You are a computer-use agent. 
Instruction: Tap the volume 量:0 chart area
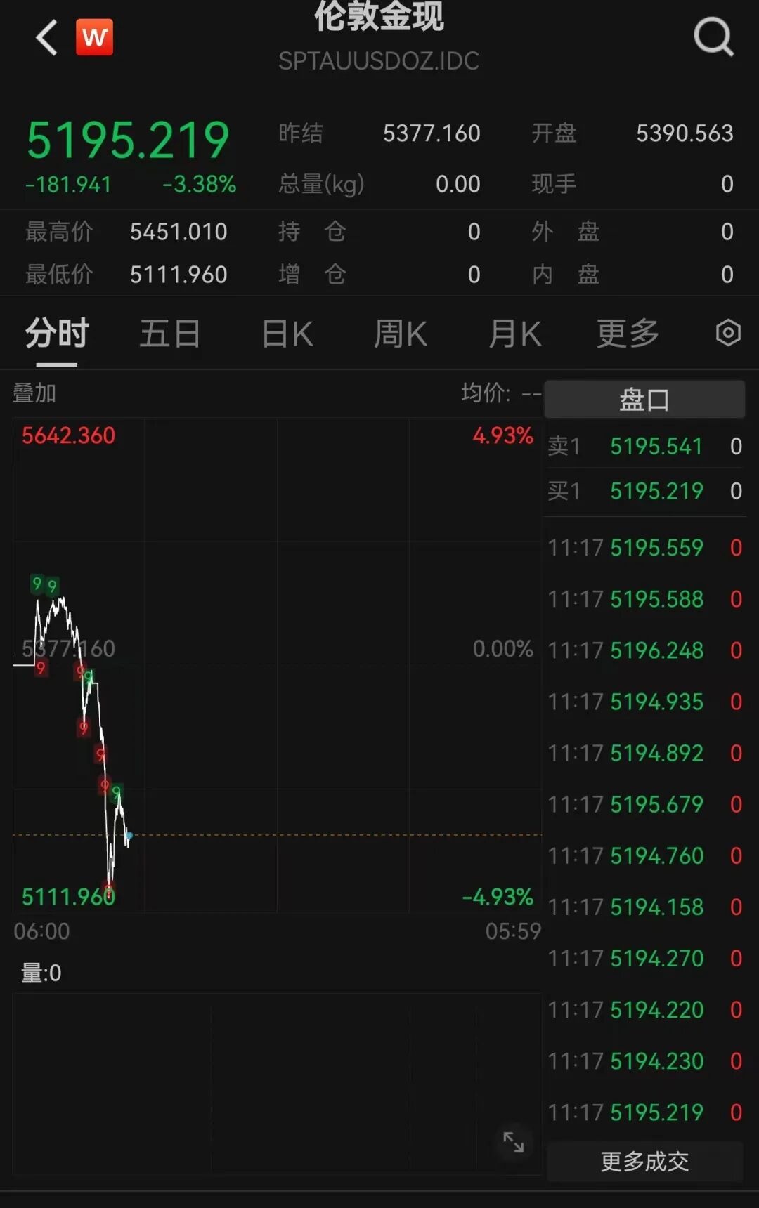click(277, 1082)
